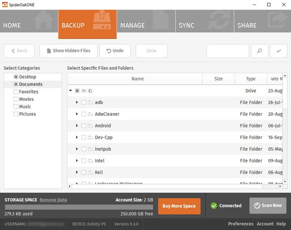This screenshot has height=230, width=291.
Task: Click the Keil folder icon
Action: pyautogui.click(x=90, y=172)
